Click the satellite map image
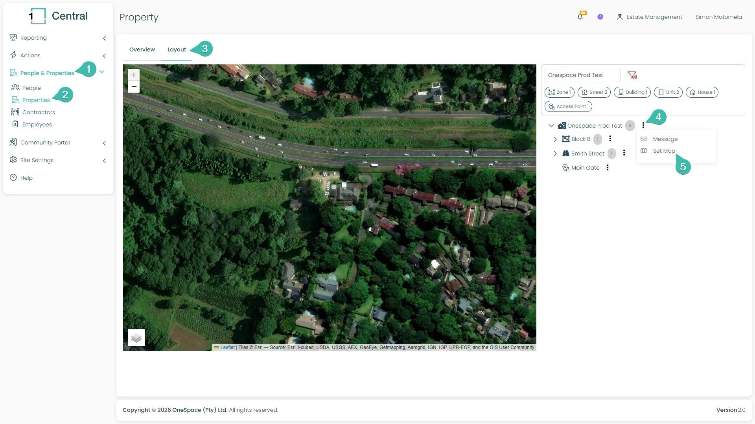 tap(330, 208)
